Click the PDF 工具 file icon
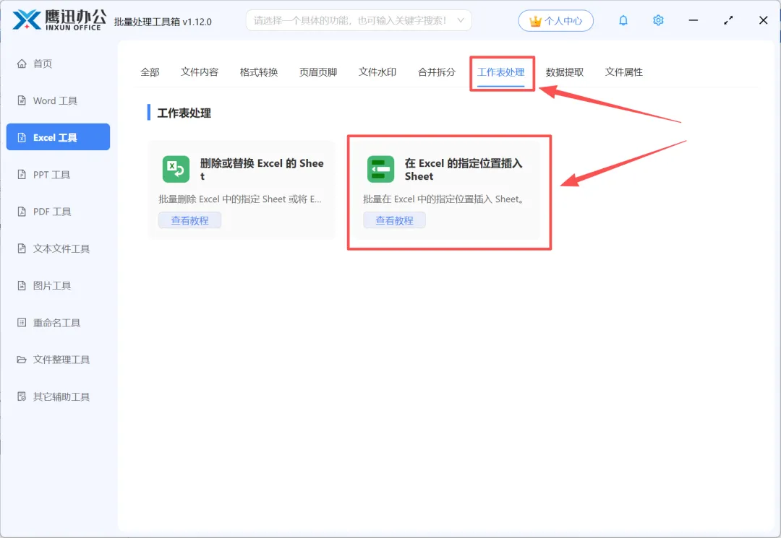The height and width of the screenshot is (538, 781). pos(22,212)
